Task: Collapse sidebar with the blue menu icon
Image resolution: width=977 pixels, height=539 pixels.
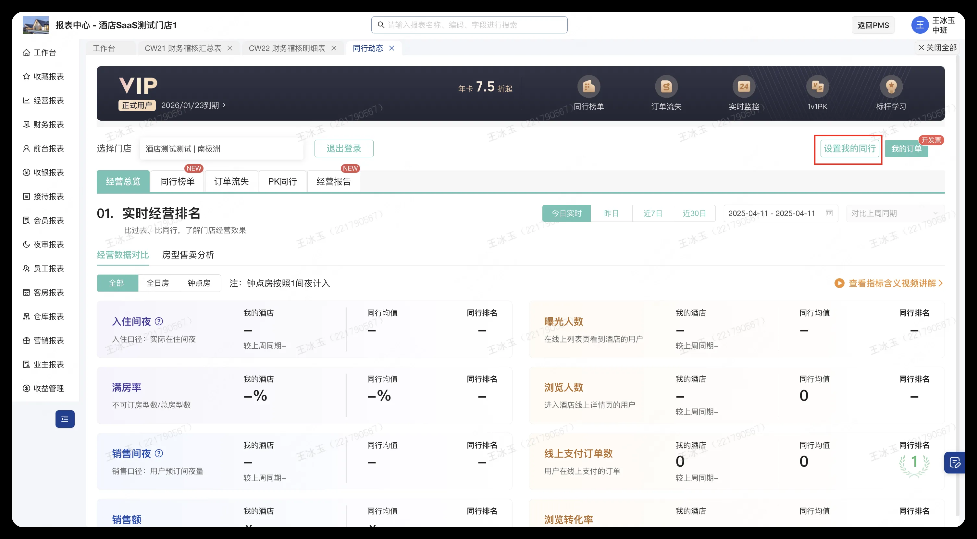Action: pos(65,419)
